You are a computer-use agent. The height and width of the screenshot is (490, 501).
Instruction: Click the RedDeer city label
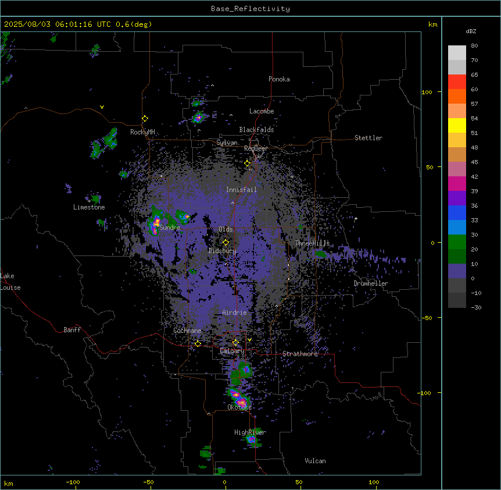(x=256, y=148)
